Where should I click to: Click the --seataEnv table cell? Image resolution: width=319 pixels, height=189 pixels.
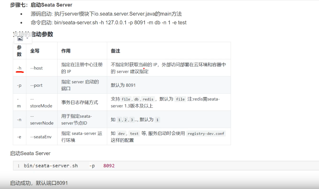point(41,137)
